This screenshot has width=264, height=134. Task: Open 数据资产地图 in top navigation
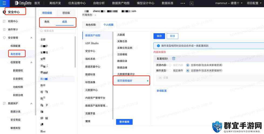[121, 3]
